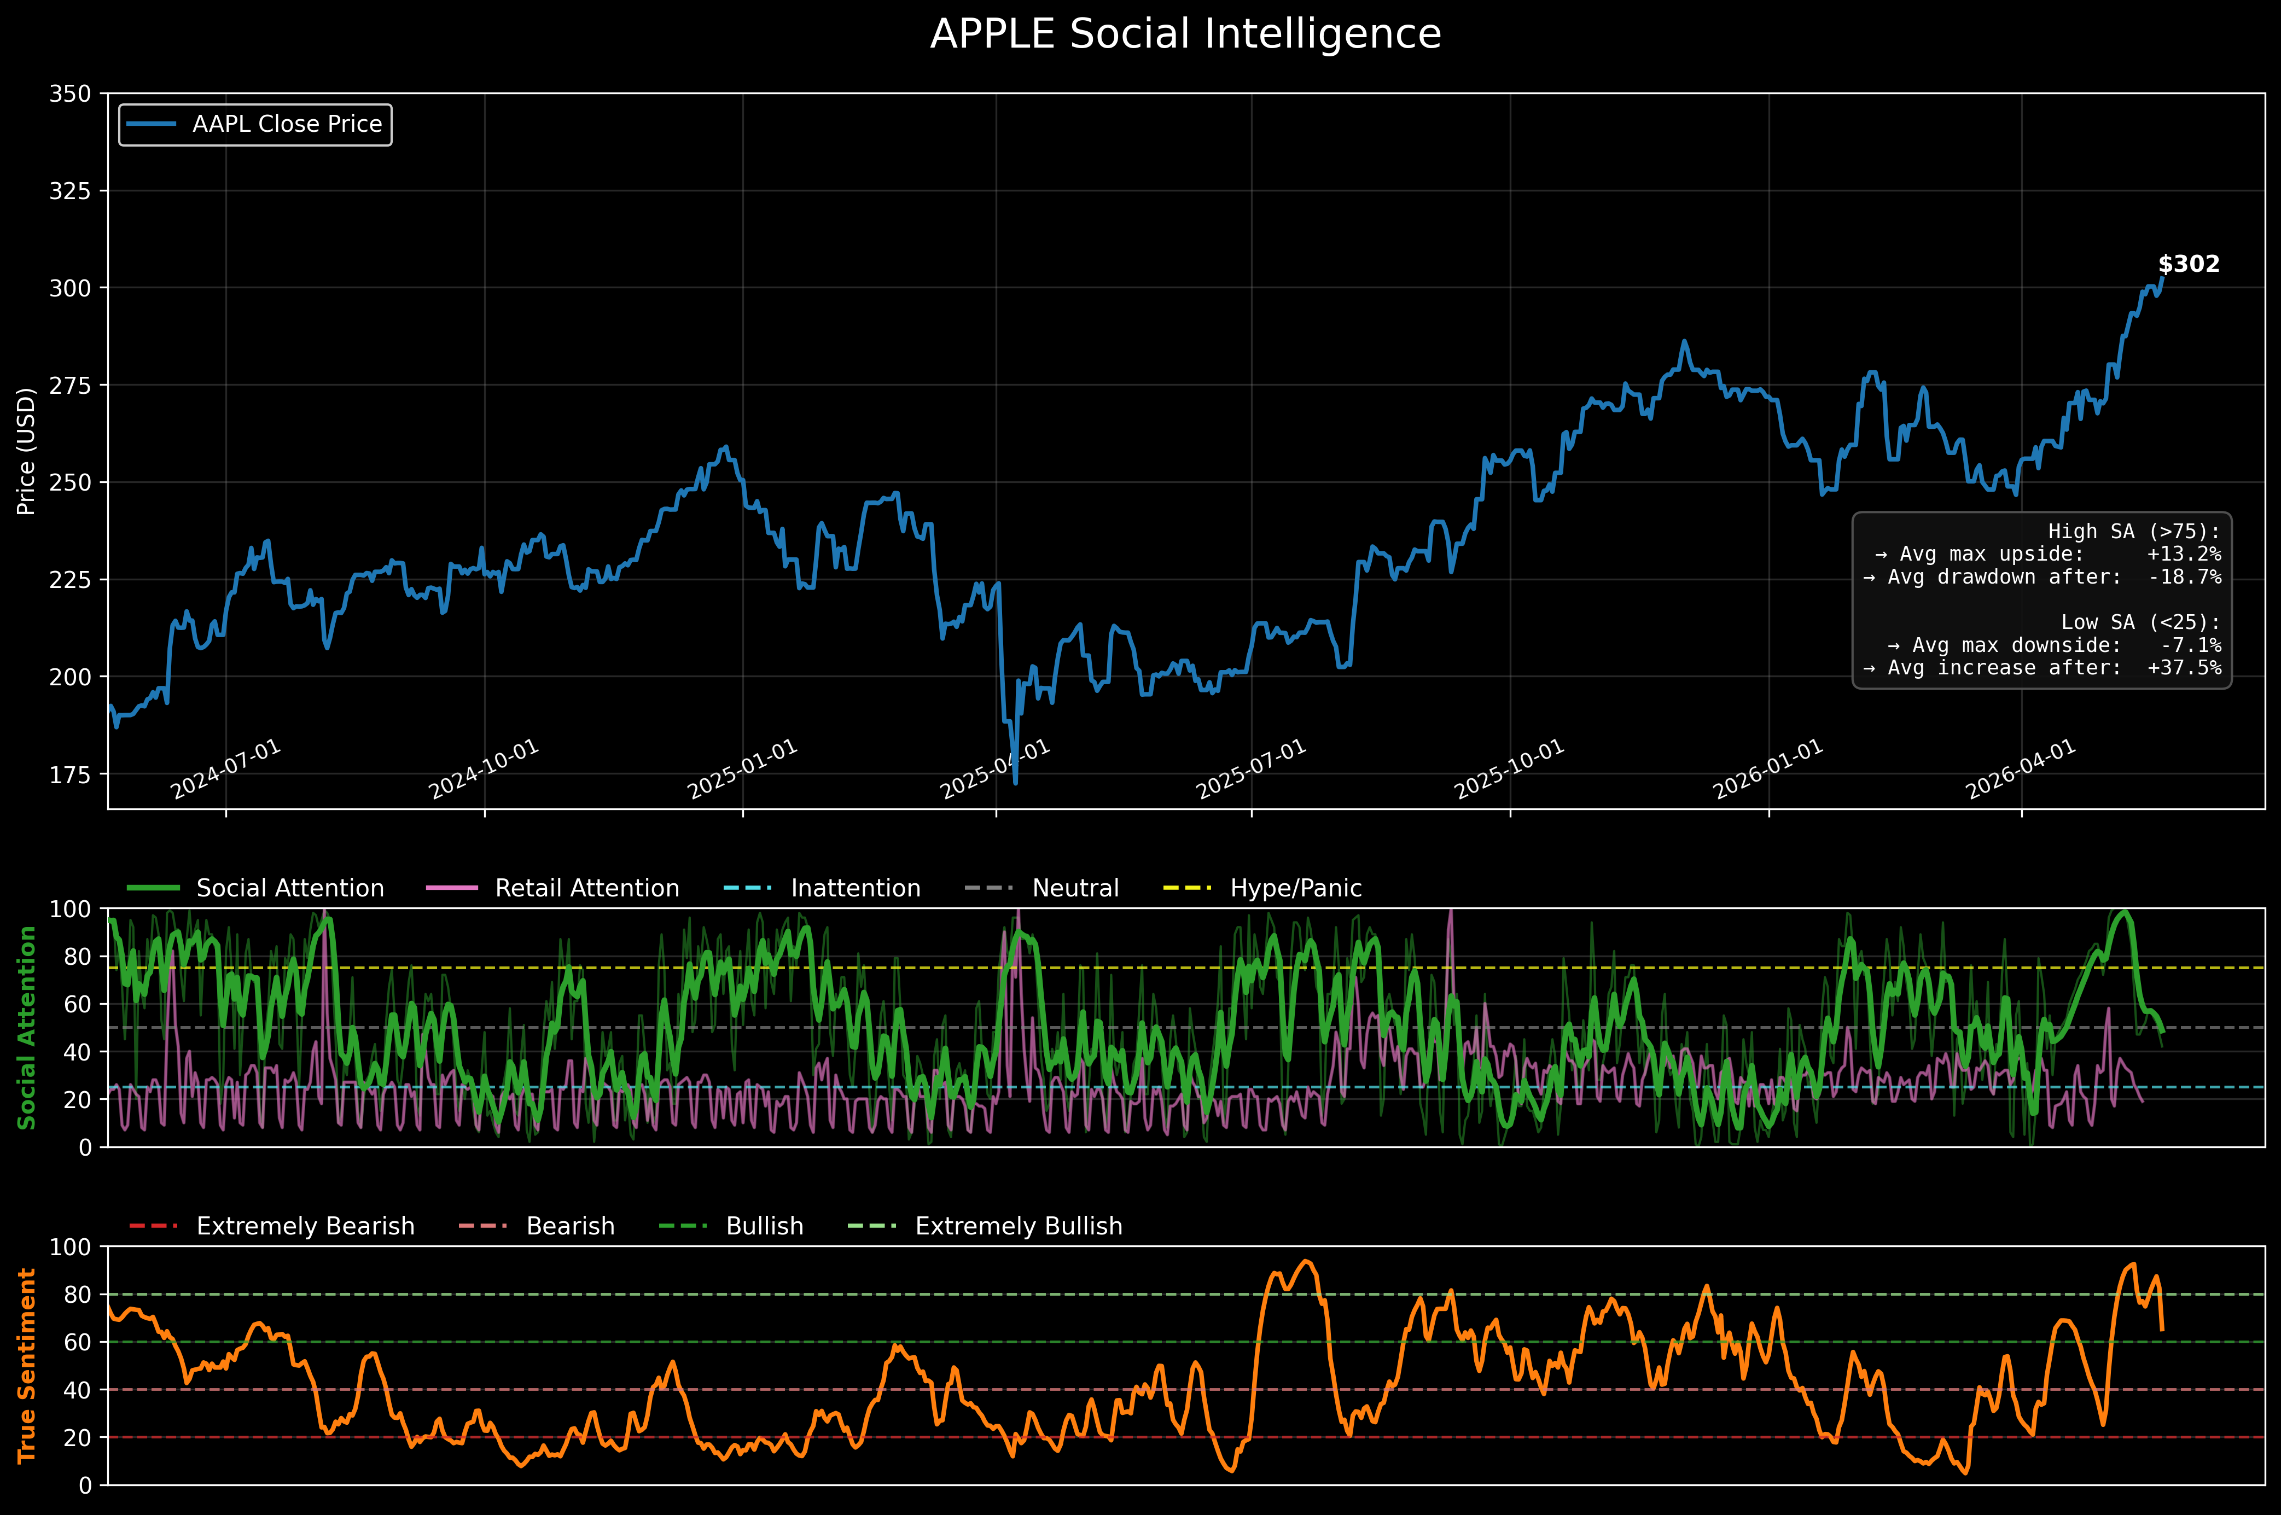Click the plain 'Bullish' legend entry text
Viewport: 2281px width, 1515px height.
click(764, 1227)
